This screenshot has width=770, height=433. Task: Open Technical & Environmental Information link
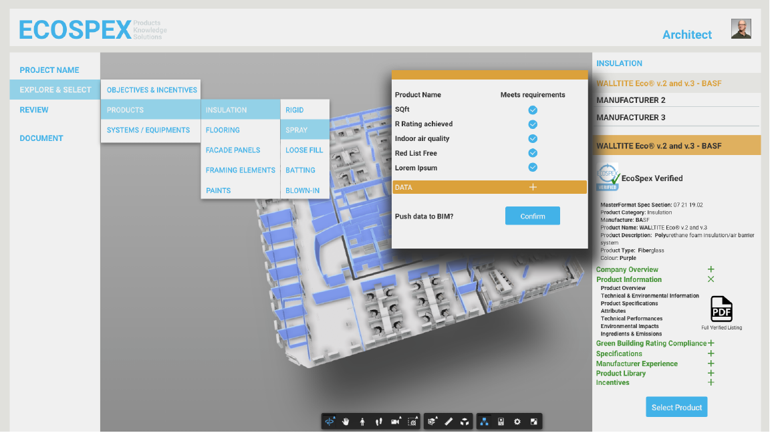click(x=650, y=295)
